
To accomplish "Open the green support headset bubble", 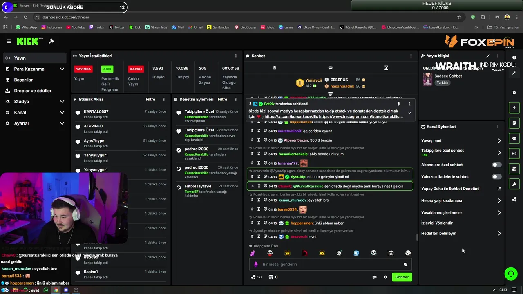I will [x=511, y=274].
